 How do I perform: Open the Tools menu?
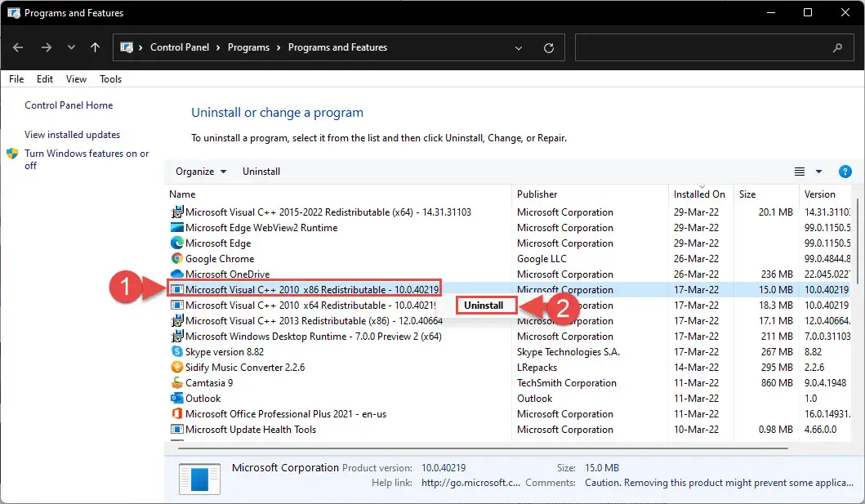pos(110,79)
